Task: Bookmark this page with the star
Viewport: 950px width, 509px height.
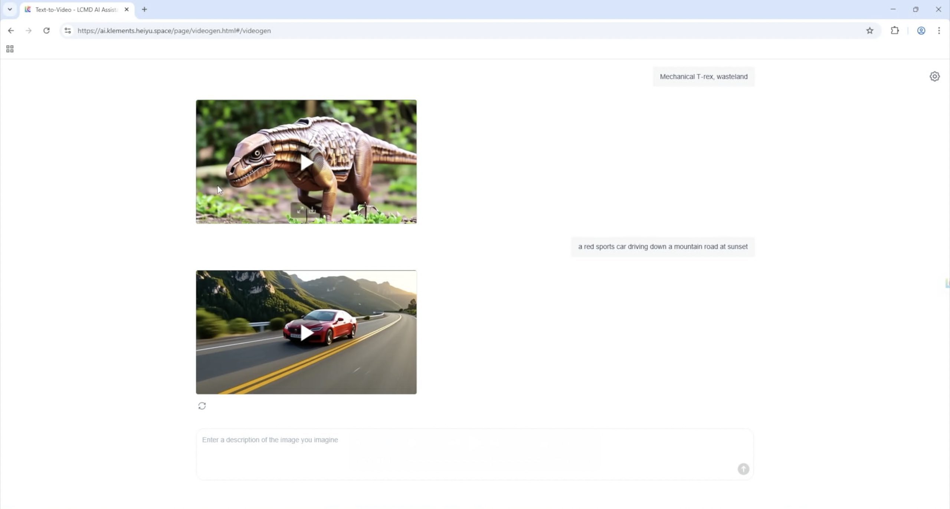Action: coord(869,31)
